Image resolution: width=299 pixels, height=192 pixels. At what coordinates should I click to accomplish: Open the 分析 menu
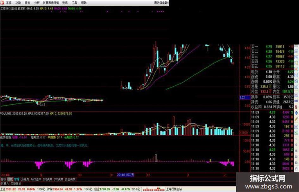point(37,3)
